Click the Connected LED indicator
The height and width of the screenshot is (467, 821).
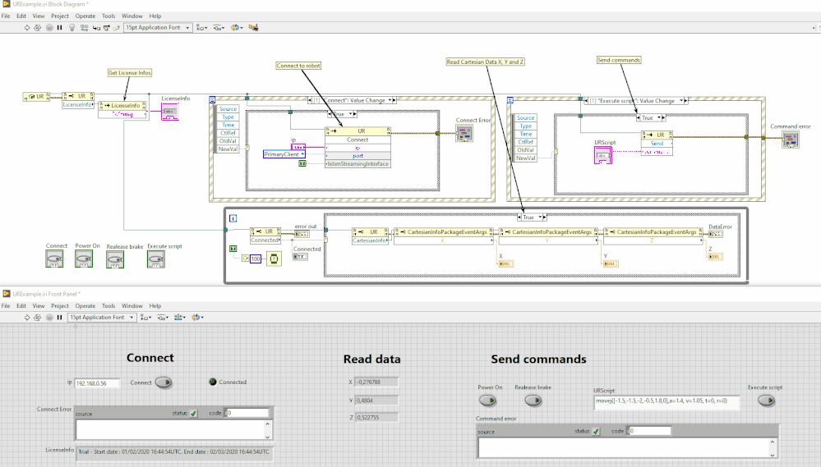coord(213,382)
